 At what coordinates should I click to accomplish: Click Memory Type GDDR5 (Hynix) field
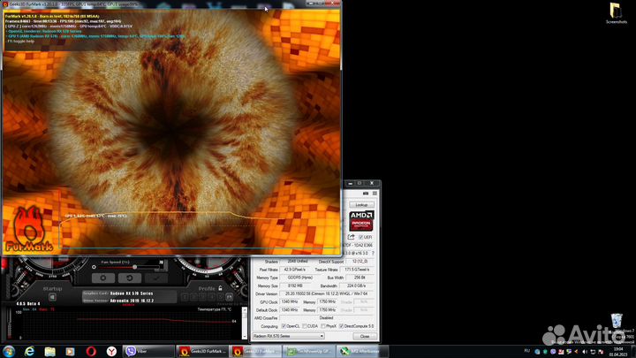click(x=299, y=278)
